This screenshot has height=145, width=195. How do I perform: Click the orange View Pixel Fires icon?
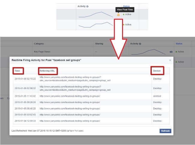[118, 15]
